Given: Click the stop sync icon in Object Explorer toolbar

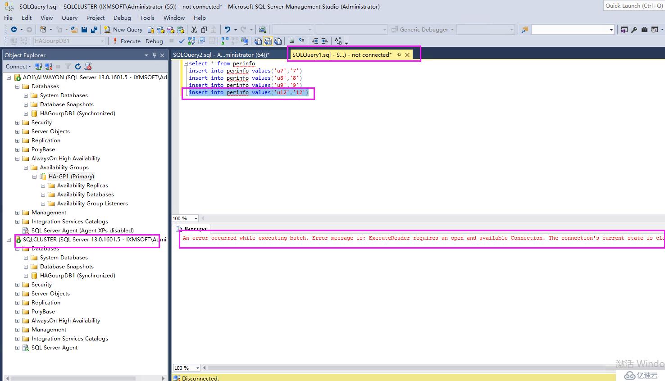Looking at the screenshot, I should [88, 67].
